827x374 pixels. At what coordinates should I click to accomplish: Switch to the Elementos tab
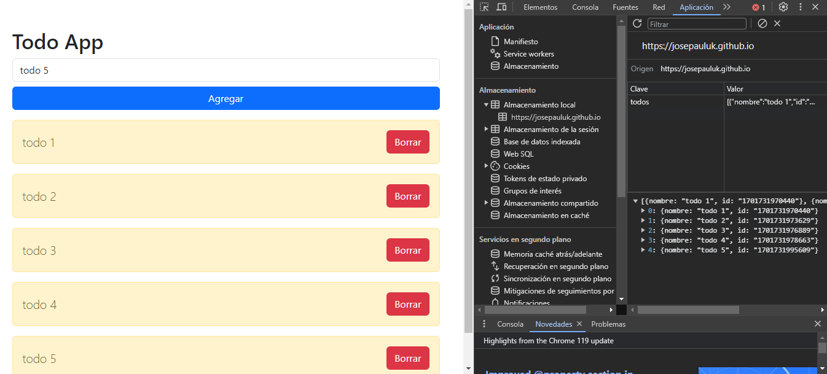pos(540,7)
